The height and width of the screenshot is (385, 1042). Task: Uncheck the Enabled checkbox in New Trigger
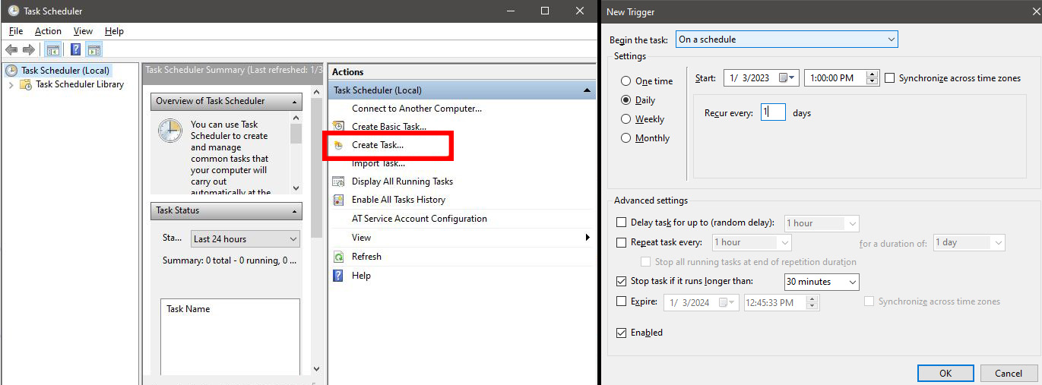click(x=622, y=333)
